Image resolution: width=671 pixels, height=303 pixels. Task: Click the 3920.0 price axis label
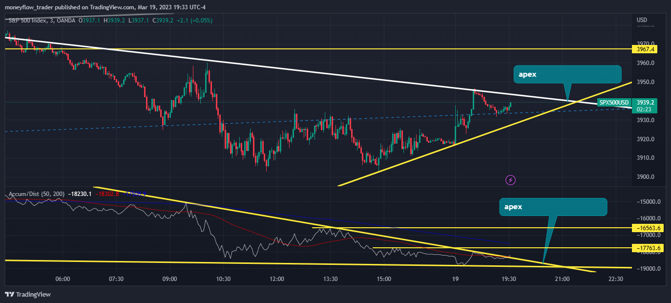645,139
